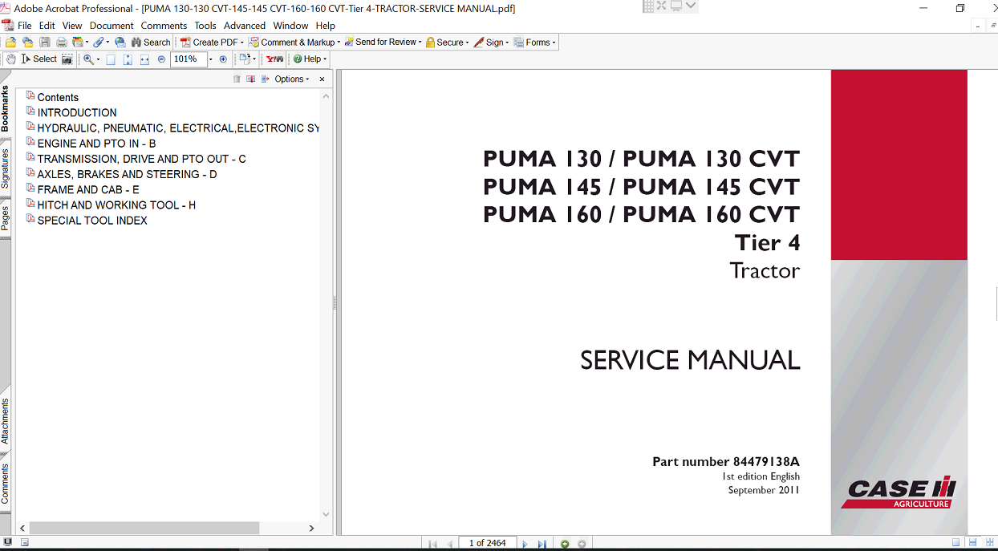The width and height of the screenshot is (998, 551).
Task: Open the Advanced menu
Action: click(244, 26)
